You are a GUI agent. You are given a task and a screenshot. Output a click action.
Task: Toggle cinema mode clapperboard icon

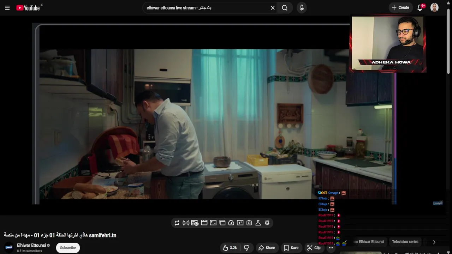pyautogui.click(x=204, y=223)
